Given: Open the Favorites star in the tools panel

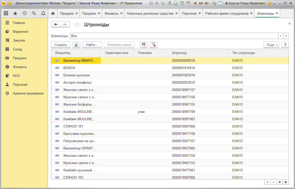Looking at the screenshot, I should coord(15,13).
